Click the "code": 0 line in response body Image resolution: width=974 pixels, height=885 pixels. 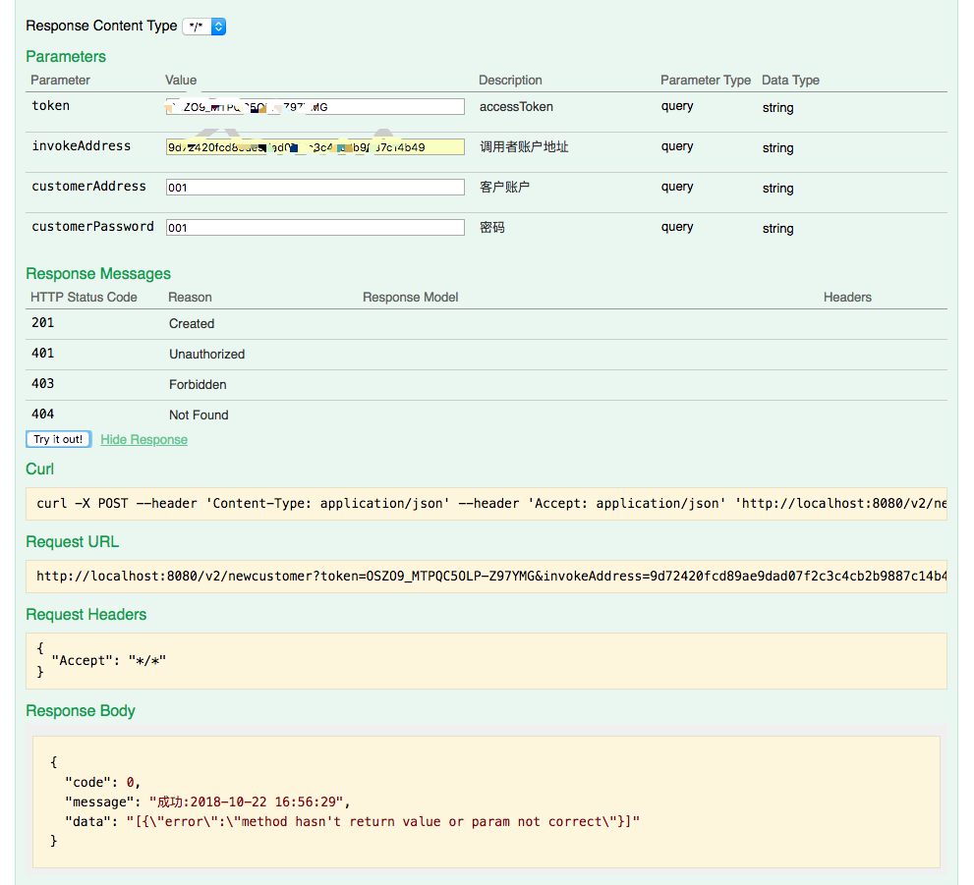pyautogui.click(x=103, y=782)
